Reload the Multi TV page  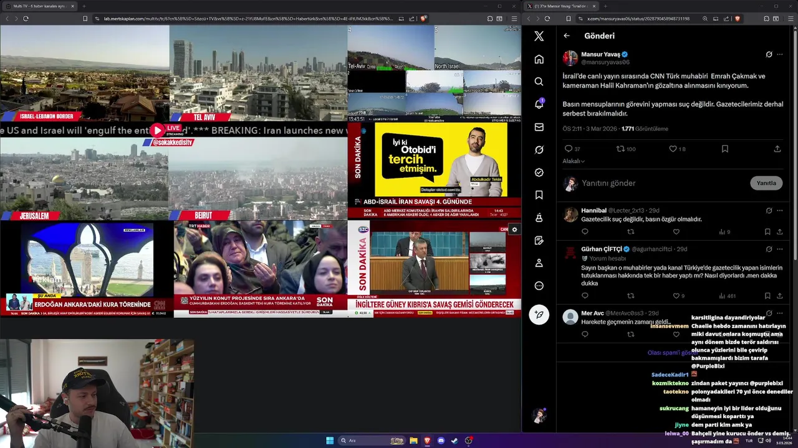click(x=26, y=19)
